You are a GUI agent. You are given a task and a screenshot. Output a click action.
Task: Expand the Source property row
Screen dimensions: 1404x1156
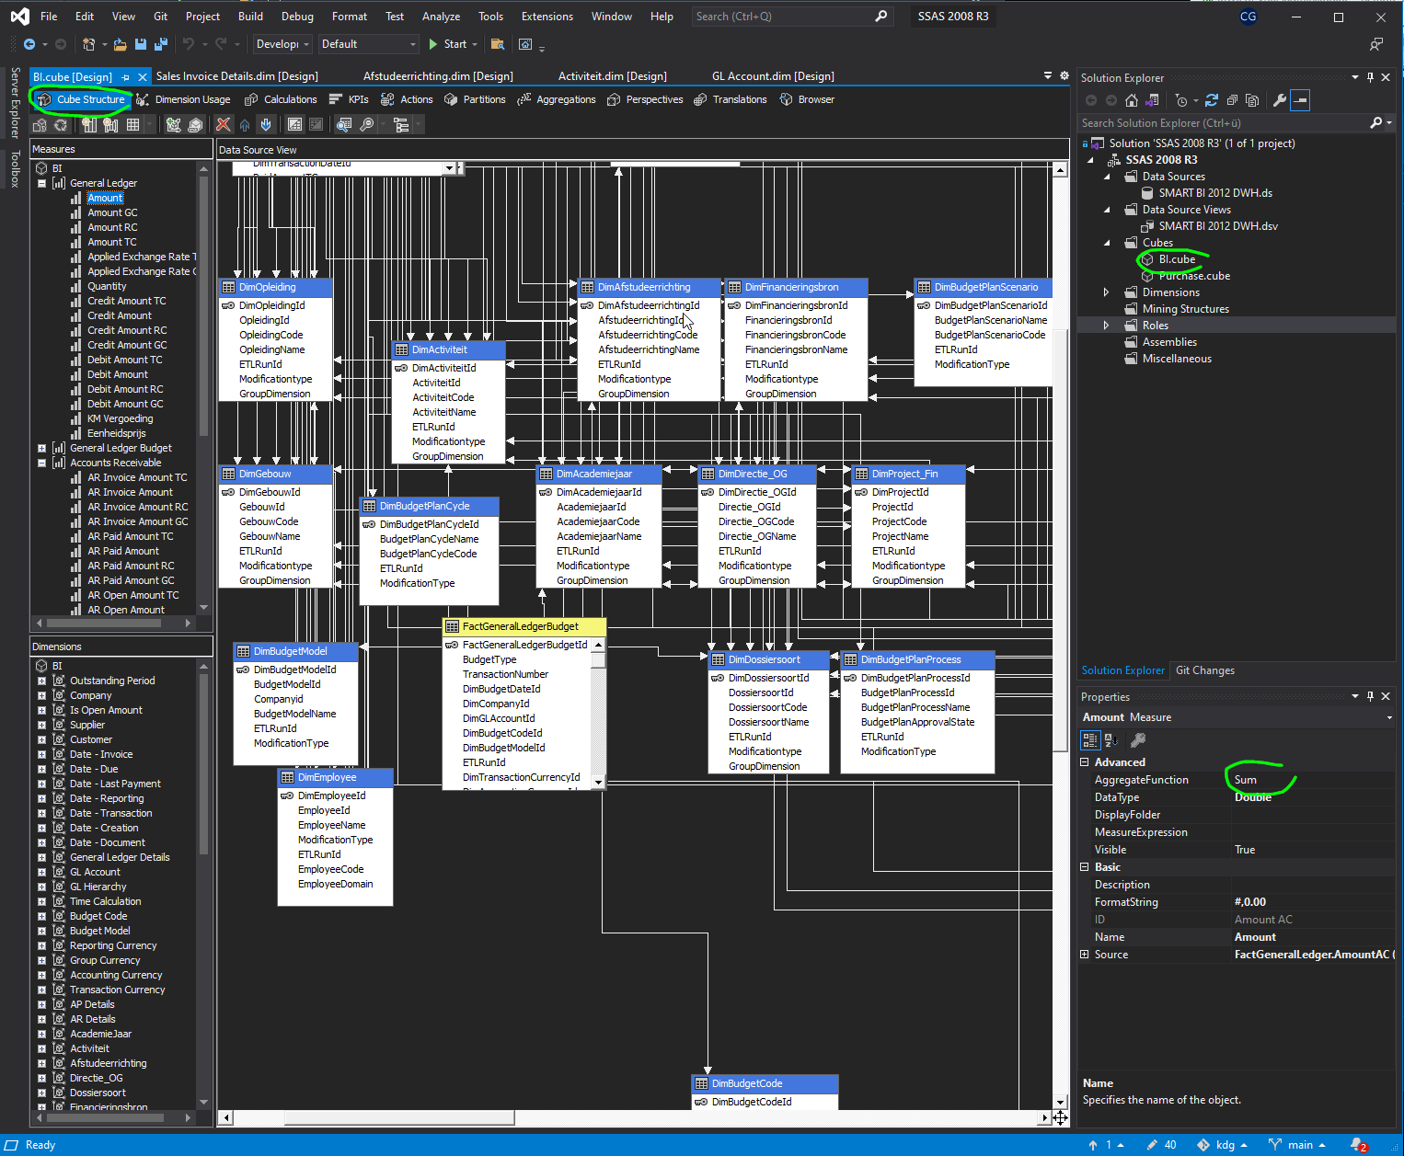(x=1085, y=955)
